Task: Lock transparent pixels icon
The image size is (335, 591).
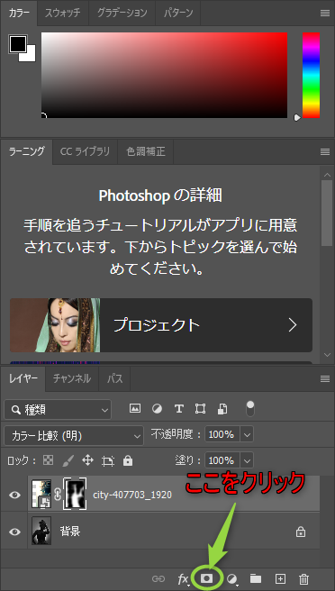Action: click(49, 459)
